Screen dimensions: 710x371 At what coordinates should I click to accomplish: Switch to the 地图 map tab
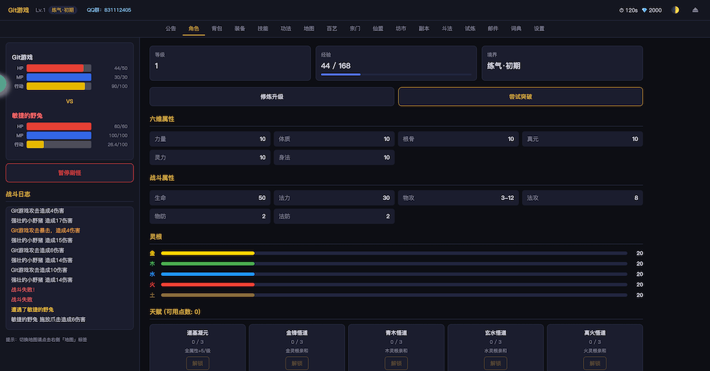click(x=309, y=28)
